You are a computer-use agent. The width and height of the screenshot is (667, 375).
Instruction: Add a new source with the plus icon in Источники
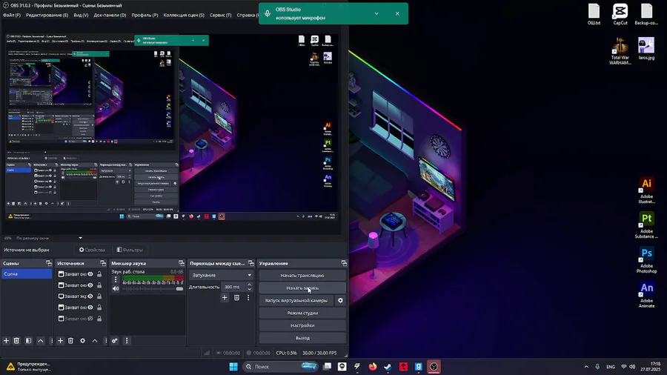click(61, 341)
